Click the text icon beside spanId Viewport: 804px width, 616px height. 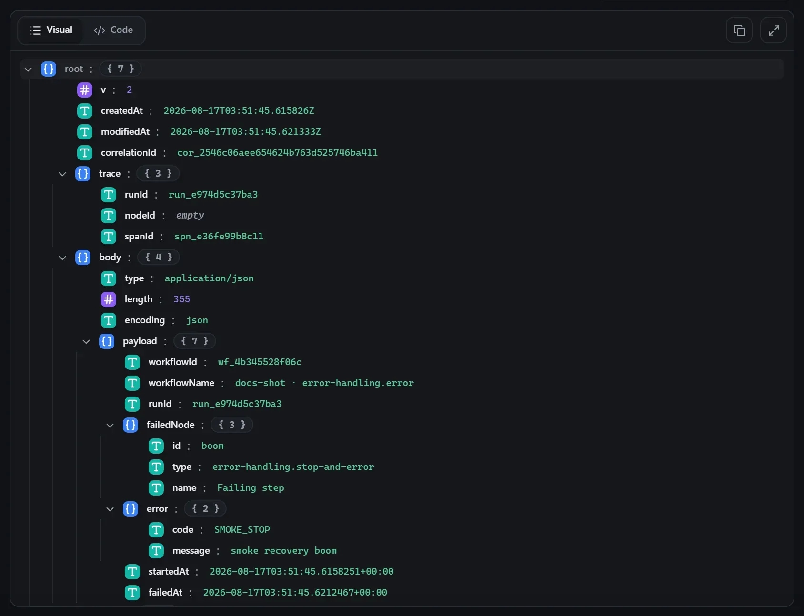pos(109,237)
